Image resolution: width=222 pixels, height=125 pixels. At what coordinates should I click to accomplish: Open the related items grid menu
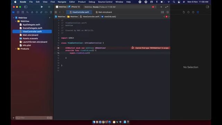tap(56, 12)
